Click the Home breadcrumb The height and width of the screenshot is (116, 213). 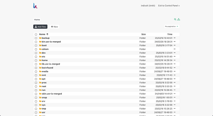37,20
